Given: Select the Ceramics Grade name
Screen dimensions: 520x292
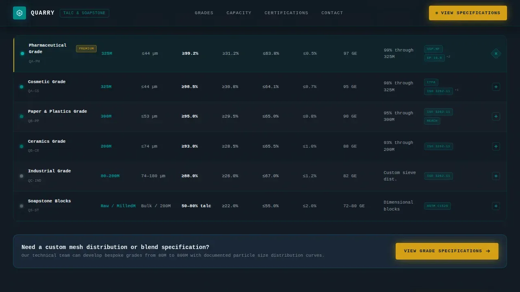Looking at the screenshot, I should (47, 142).
